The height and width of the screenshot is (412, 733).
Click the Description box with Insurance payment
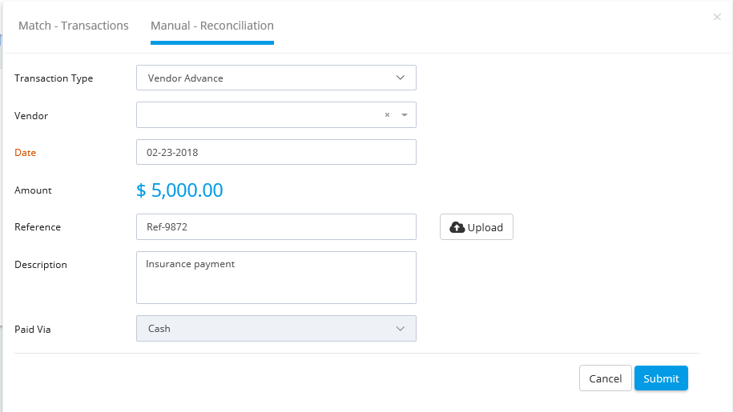(276, 278)
